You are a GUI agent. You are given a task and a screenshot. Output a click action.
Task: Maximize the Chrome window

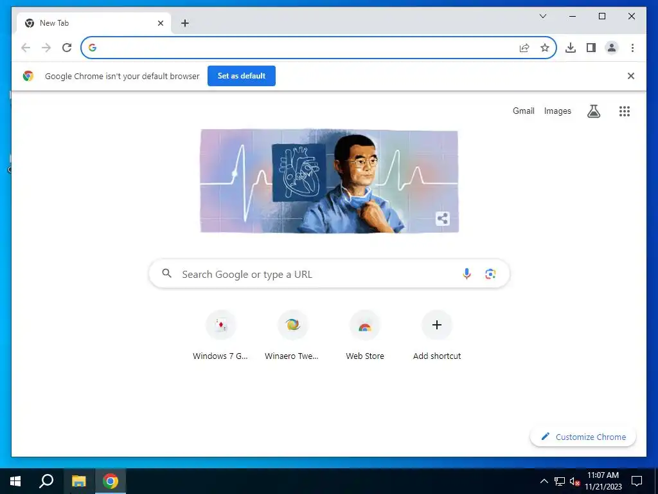(x=601, y=16)
